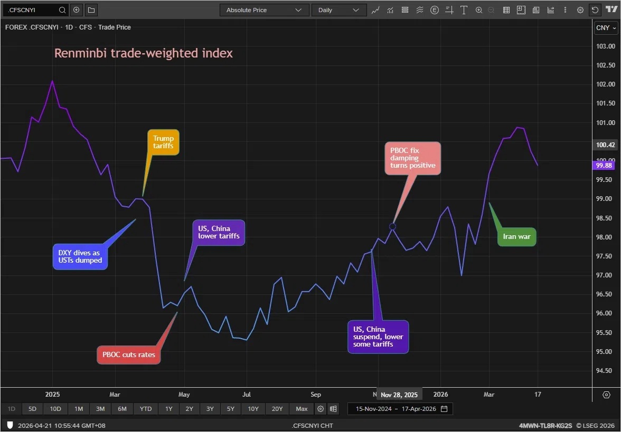Click the add instrument plus icon
This screenshot has width=621, height=432.
click(x=77, y=10)
